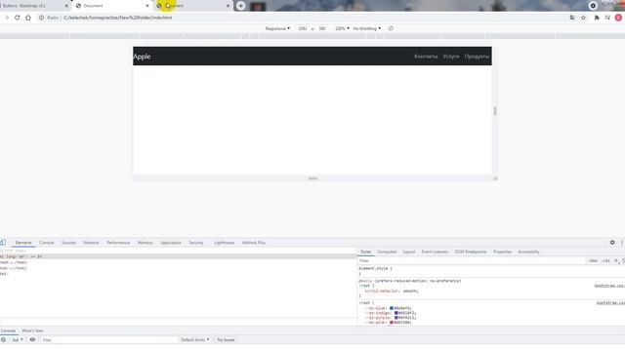
Task: Open the user profile avatar
Action: [618, 18]
